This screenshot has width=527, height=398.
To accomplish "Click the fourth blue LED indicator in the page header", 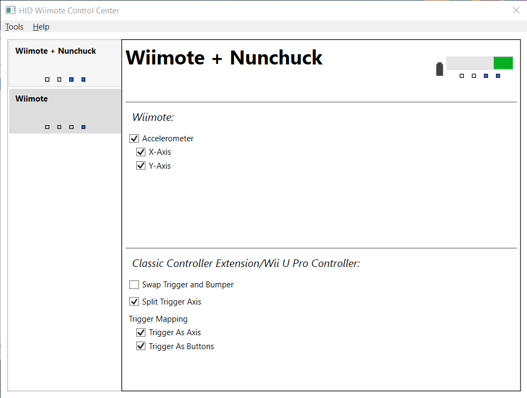I will 497,76.
